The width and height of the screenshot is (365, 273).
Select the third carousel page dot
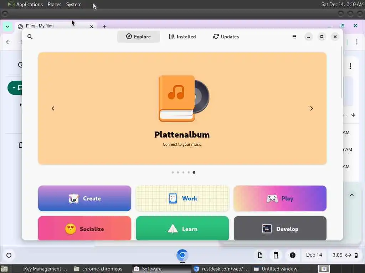click(183, 172)
